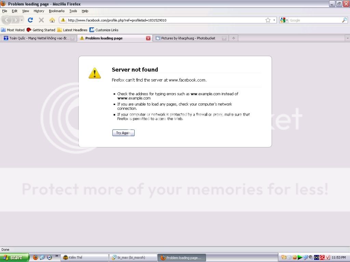Go to the Home page icon
Image resolution: width=350 pixels, height=262 pixels.
tap(52, 20)
